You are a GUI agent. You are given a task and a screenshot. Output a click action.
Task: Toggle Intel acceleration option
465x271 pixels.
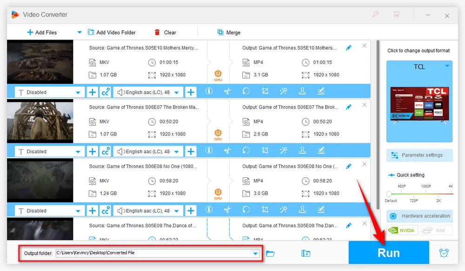436,230
